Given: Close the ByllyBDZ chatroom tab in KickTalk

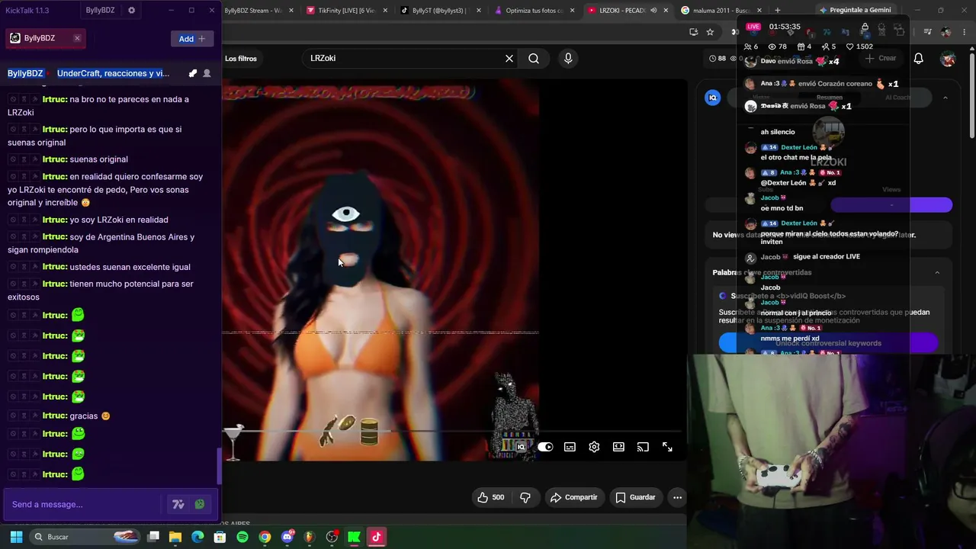Looking at the screenshot, I should pyautogui.click(x=77, y=38).
